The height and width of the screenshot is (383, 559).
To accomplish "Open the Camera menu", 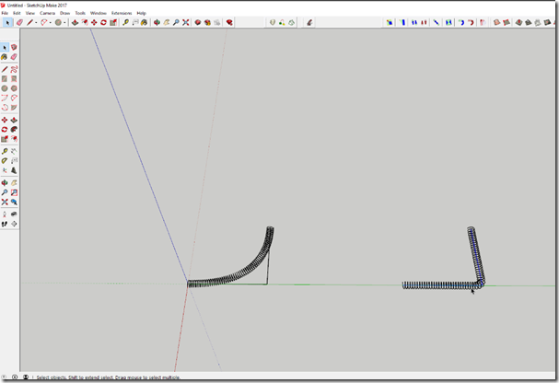I will (47, 13).
